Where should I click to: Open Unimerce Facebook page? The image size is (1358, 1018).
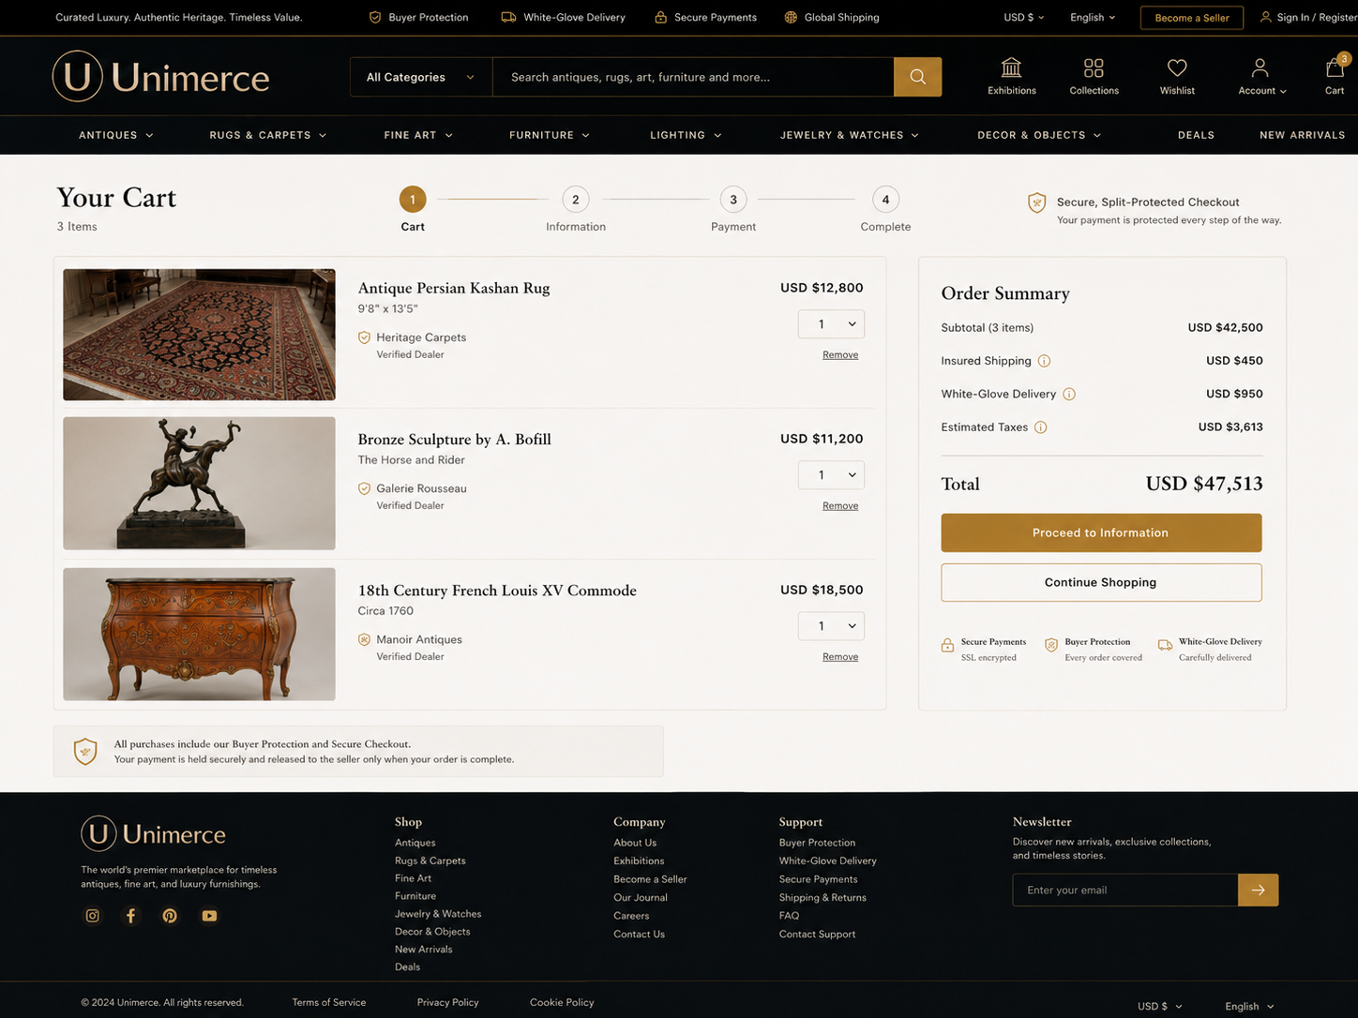tap(131, 916)
